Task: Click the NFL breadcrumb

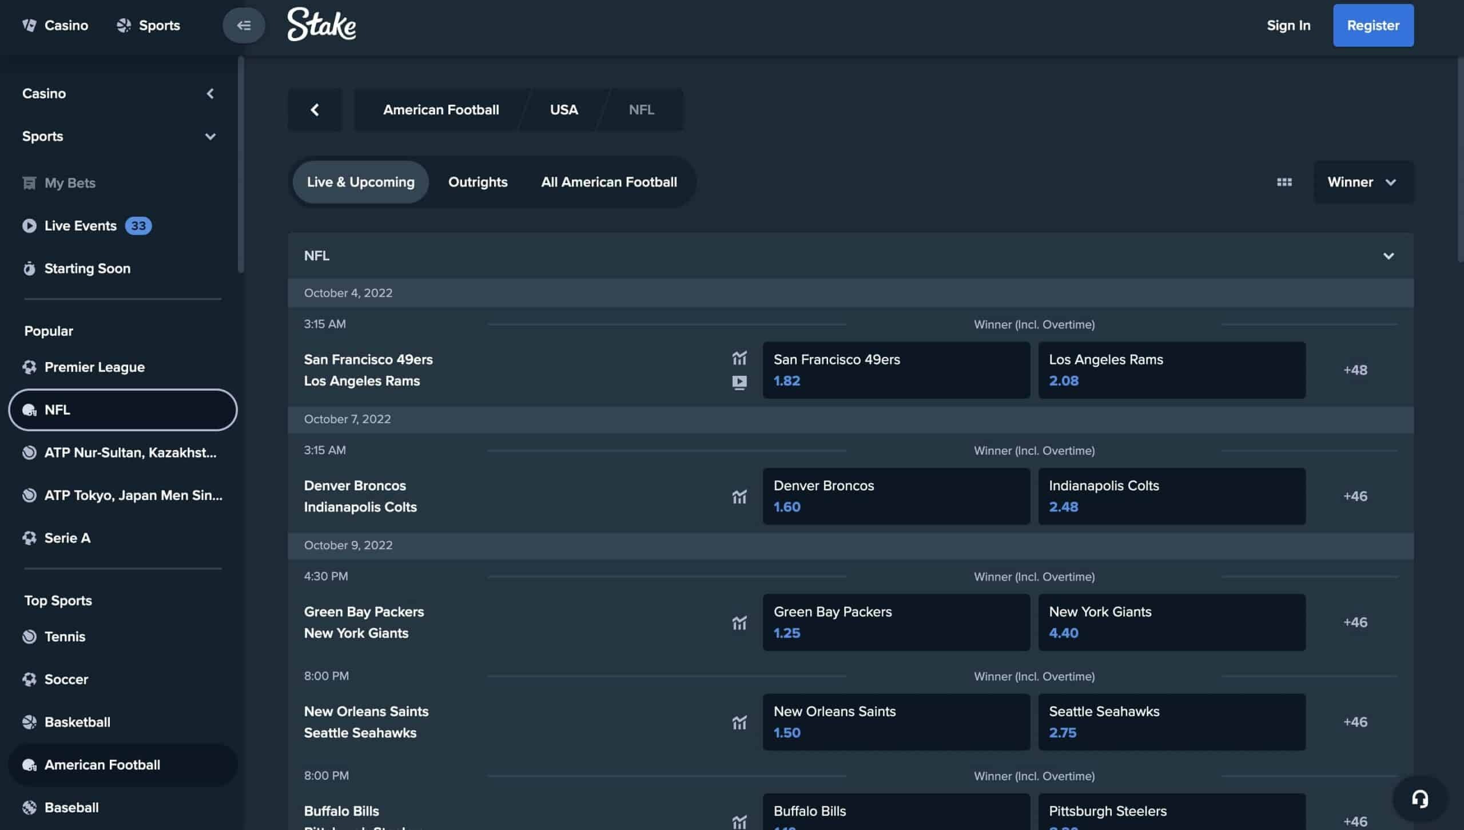Action: pos(641,110)
